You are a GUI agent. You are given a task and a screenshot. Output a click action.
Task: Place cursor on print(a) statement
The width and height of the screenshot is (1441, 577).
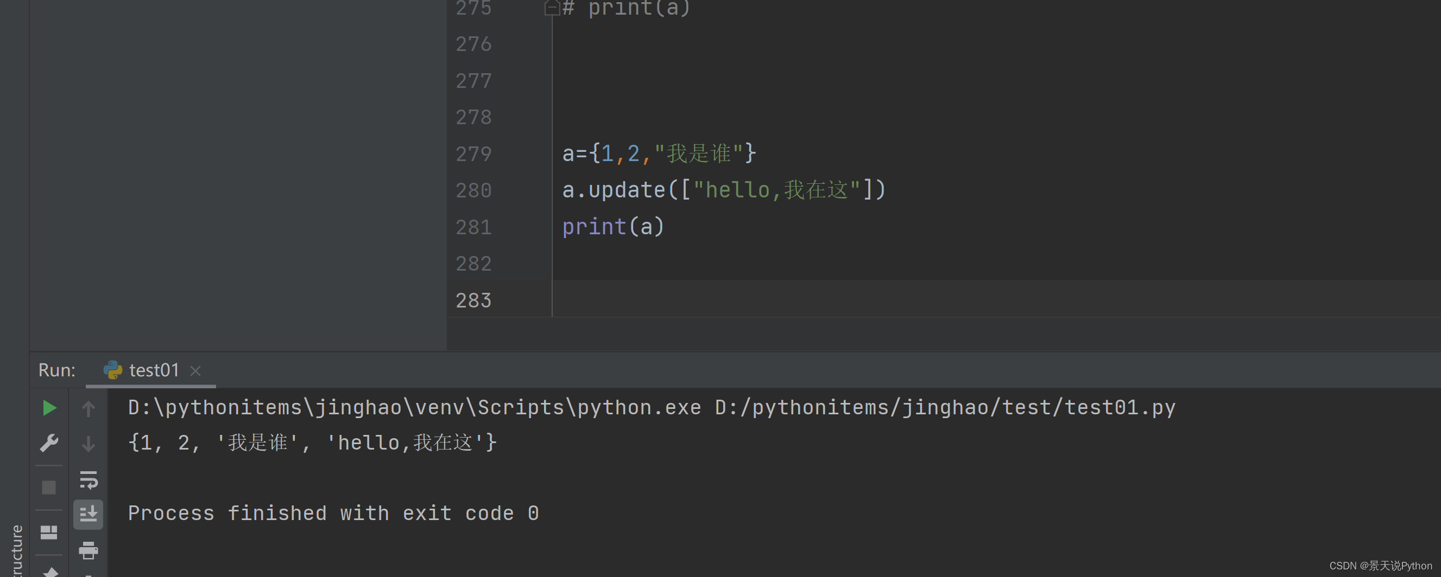[613, 227]
